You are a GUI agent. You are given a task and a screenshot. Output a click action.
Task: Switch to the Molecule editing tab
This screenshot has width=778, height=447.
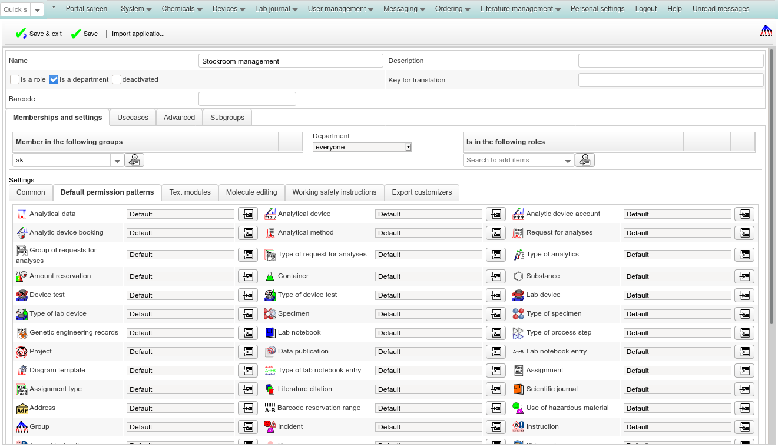coord(251,192)
